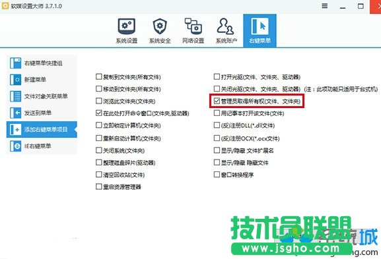Enable 打开光驱 checkbox
The image size is (381, 259).
[217, 77]
